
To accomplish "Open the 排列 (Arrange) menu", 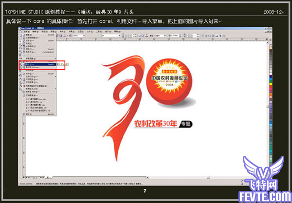I will (x=63, y=32).
